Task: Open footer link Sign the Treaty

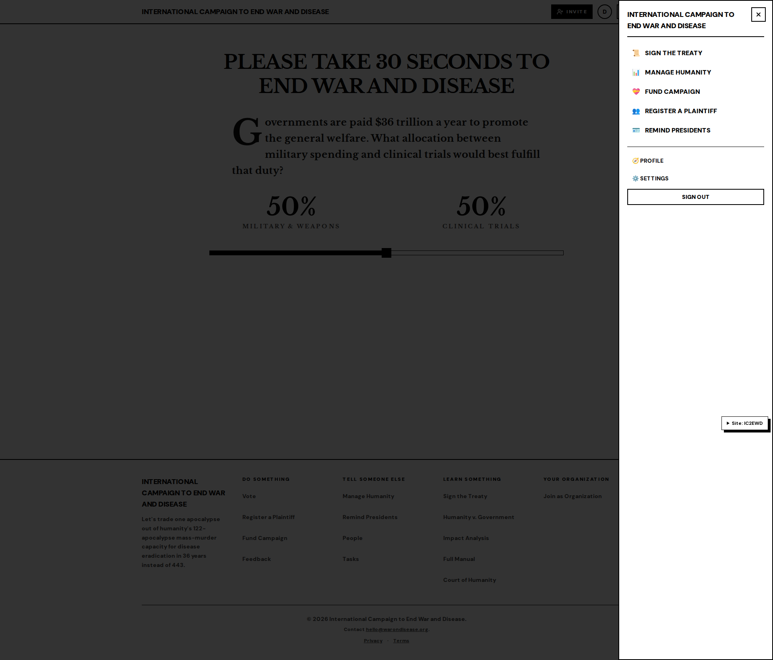Action: pyautogui.click(x=465, y=497)
